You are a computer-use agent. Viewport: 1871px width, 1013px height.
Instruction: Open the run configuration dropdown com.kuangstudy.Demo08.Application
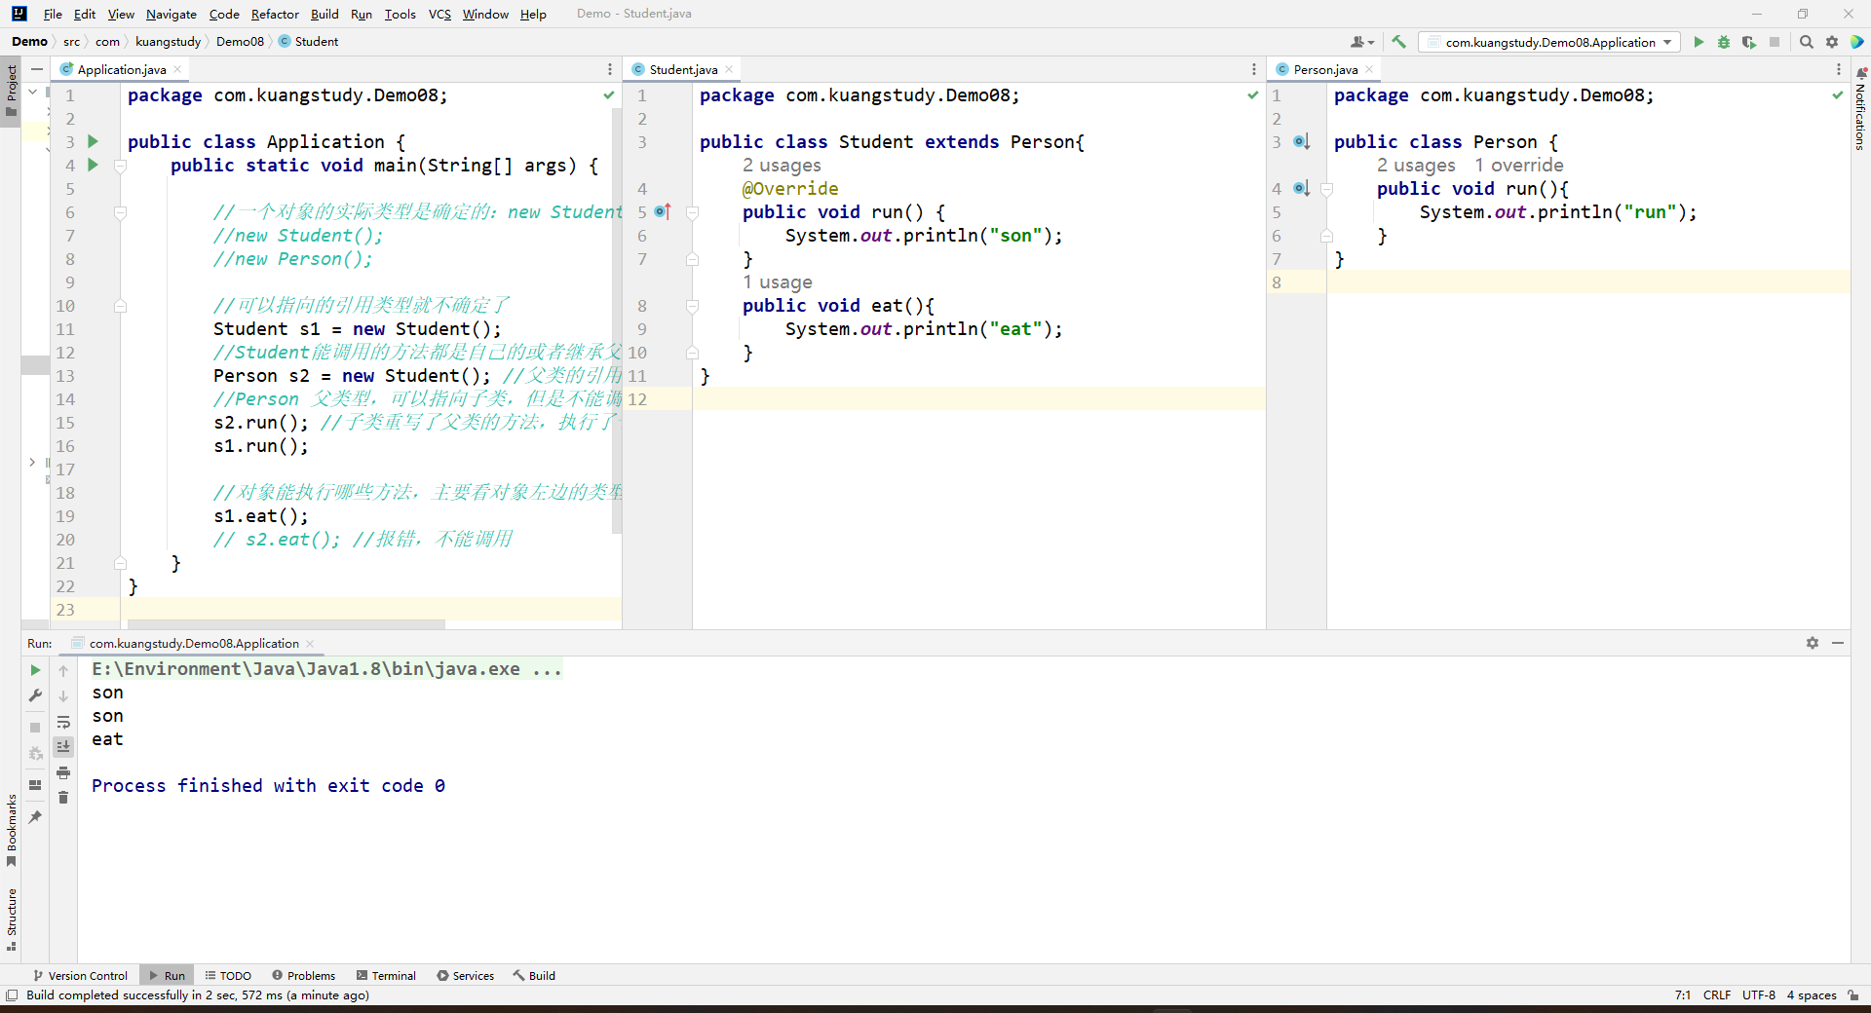pyautogui.click(x=1549, y=42)
